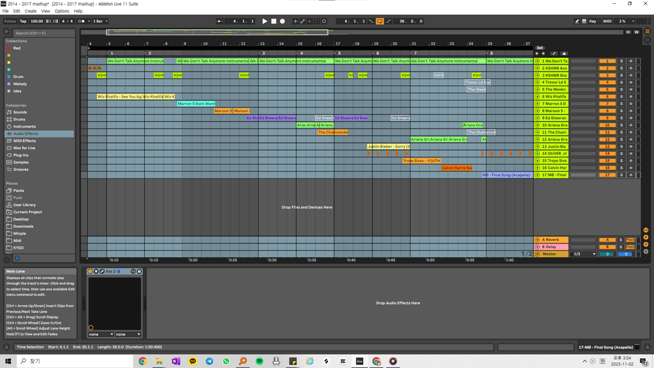Viewport: 654px width, 368px height.
Task: Toggle the Lock Envelopes icon
Action: pos(564,53)
